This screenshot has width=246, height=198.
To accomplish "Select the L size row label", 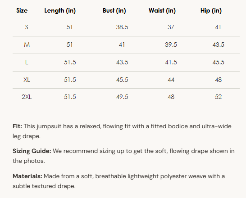I will (27, 63).
